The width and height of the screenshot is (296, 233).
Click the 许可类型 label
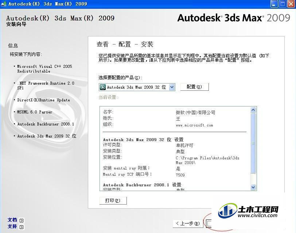(113, 145)
